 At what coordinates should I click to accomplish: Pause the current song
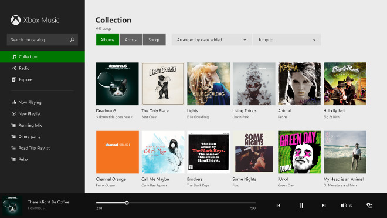point(301,206)
